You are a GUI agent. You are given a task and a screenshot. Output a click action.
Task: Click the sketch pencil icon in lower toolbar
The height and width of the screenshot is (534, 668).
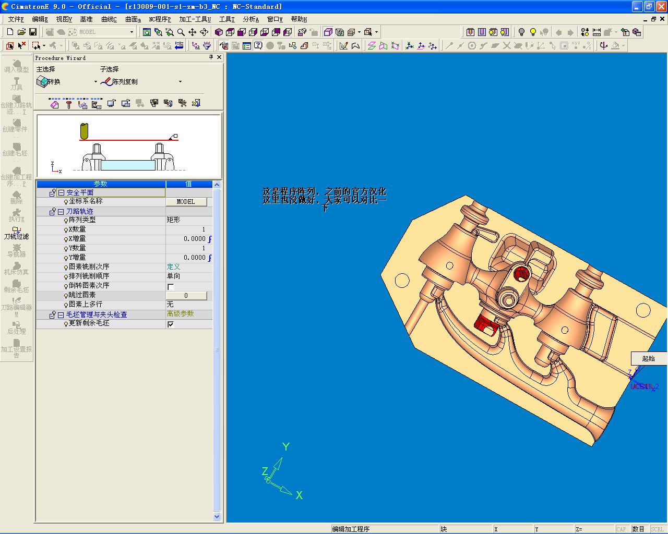[343, 46]
